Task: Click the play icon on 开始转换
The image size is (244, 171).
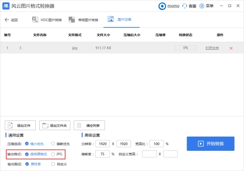Action: point(201,144)
